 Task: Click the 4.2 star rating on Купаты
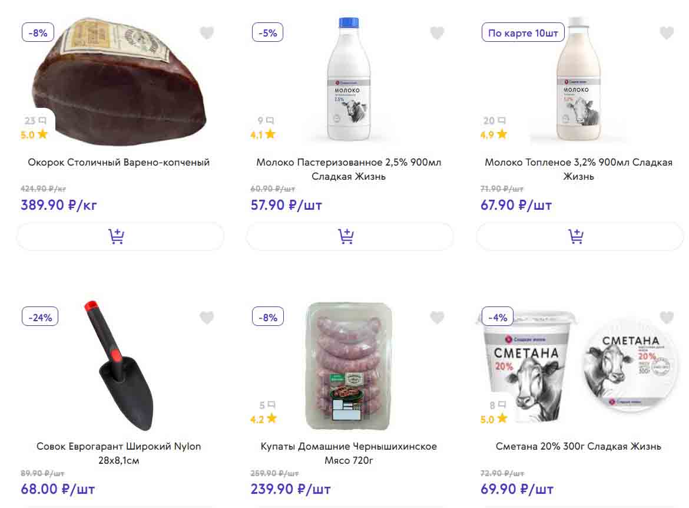click(x=264, y=419)
